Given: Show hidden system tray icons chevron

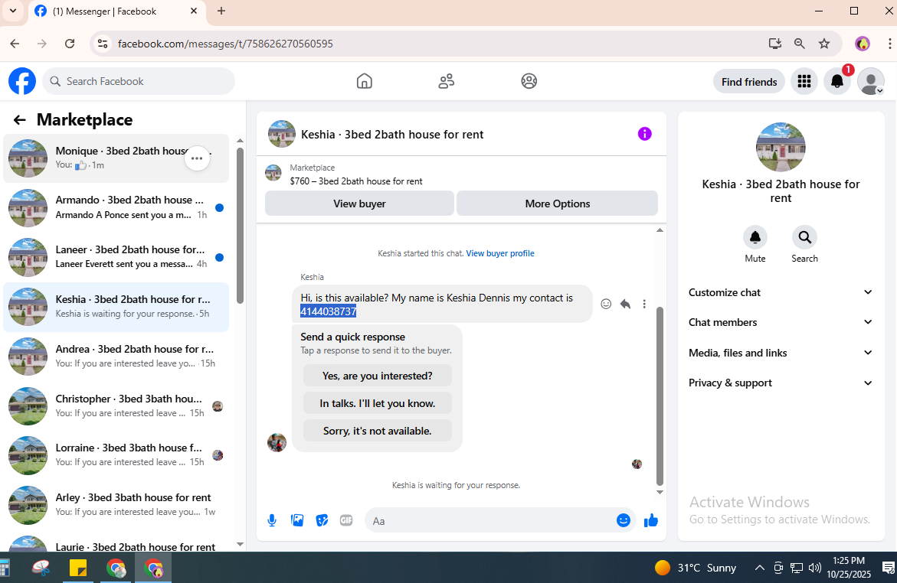Looking at the screenshot, I should click(760, 568).
